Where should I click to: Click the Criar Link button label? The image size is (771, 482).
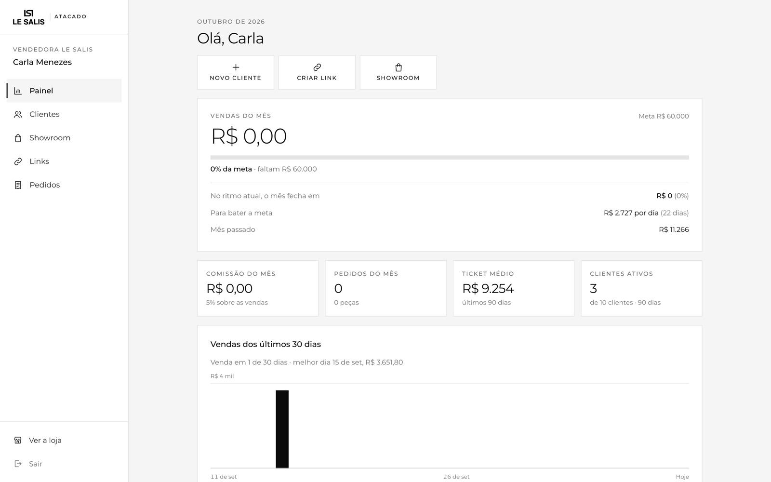(x=317, y=78)
